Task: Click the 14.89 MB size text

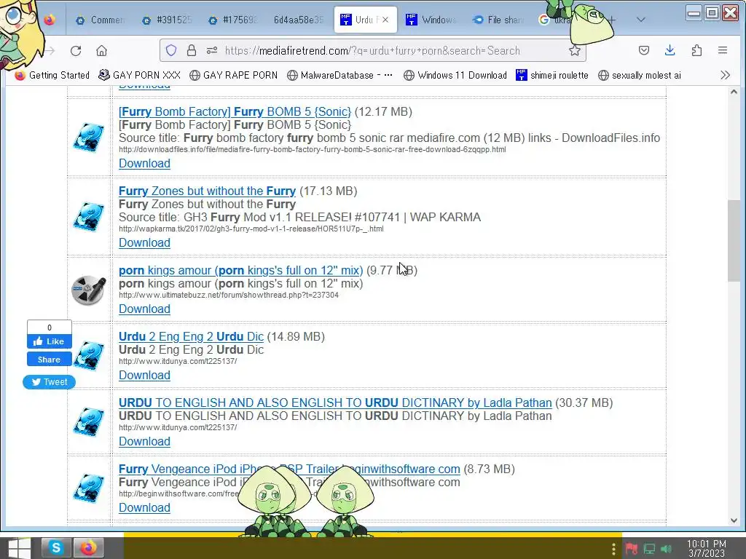Action: [x=296, y=336]
